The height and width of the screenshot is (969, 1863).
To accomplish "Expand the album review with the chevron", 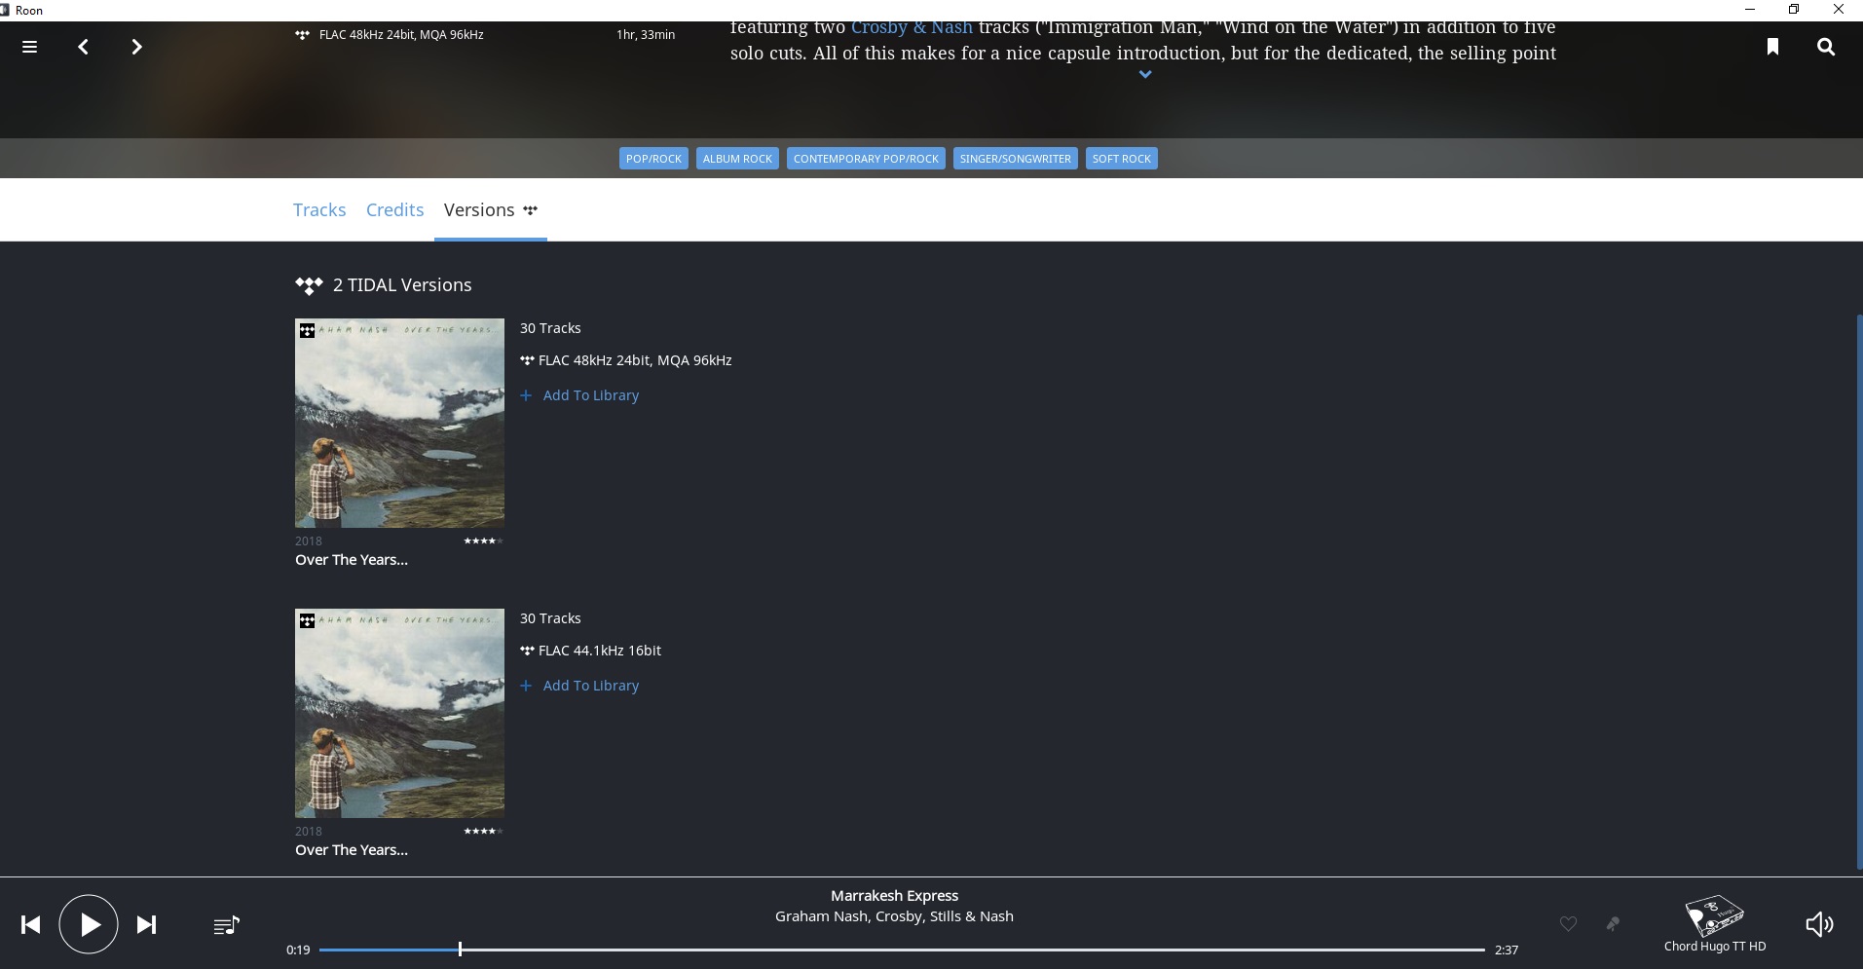I will point(1145,74).
